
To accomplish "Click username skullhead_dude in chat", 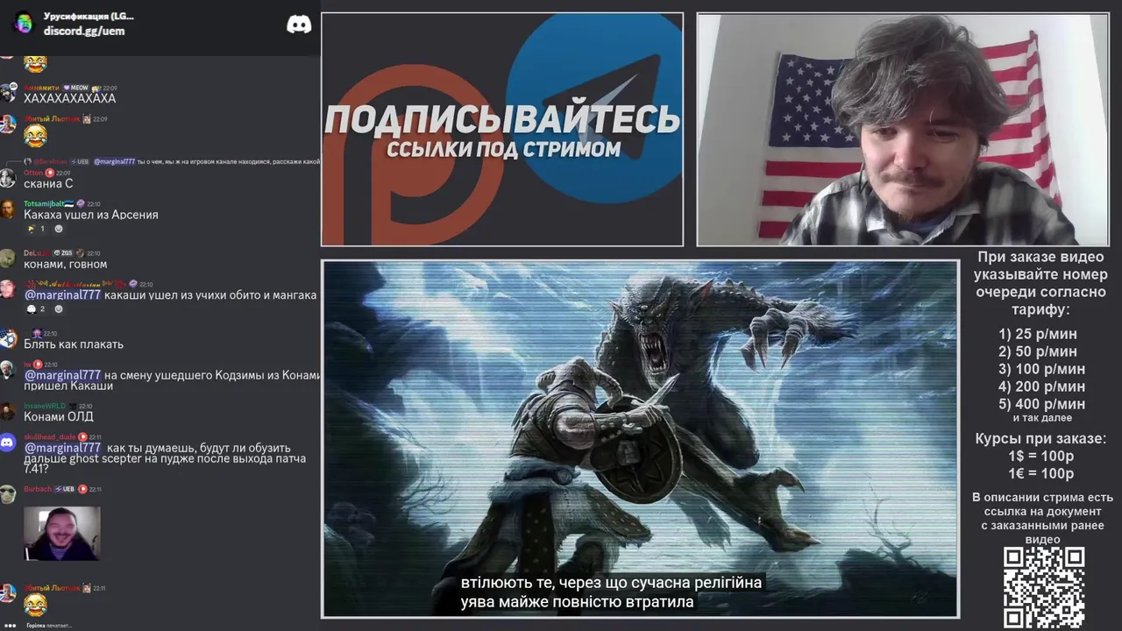I will point(50,436).
